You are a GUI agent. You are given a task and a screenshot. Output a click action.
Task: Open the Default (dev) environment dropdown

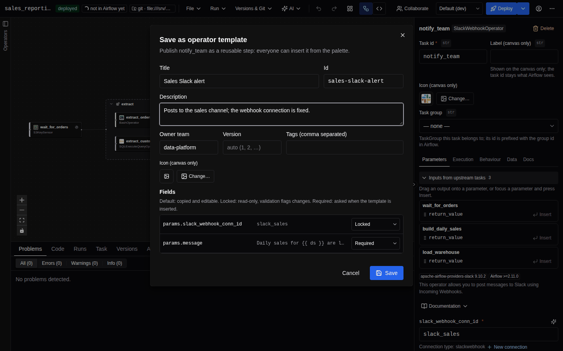[x=459, y=9]
